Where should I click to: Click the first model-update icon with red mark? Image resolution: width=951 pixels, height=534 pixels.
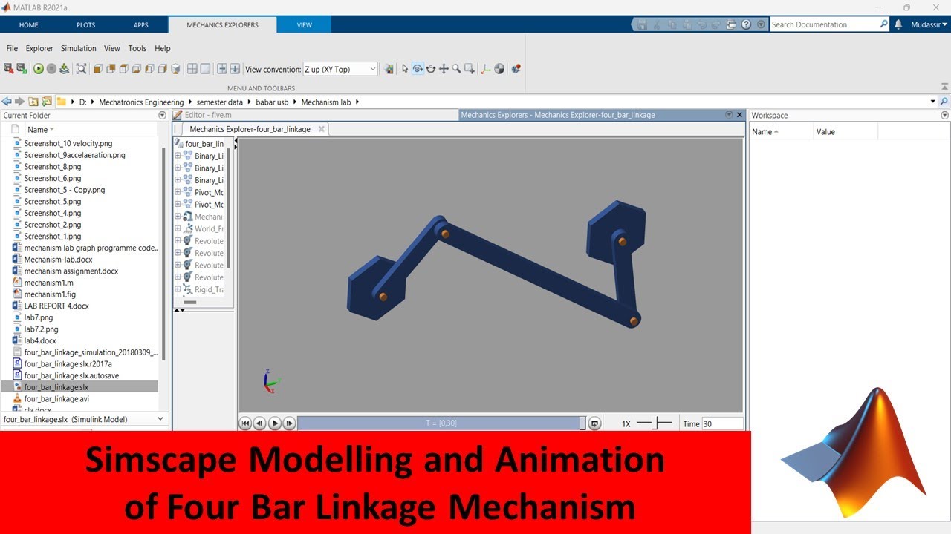pos(8,69)
